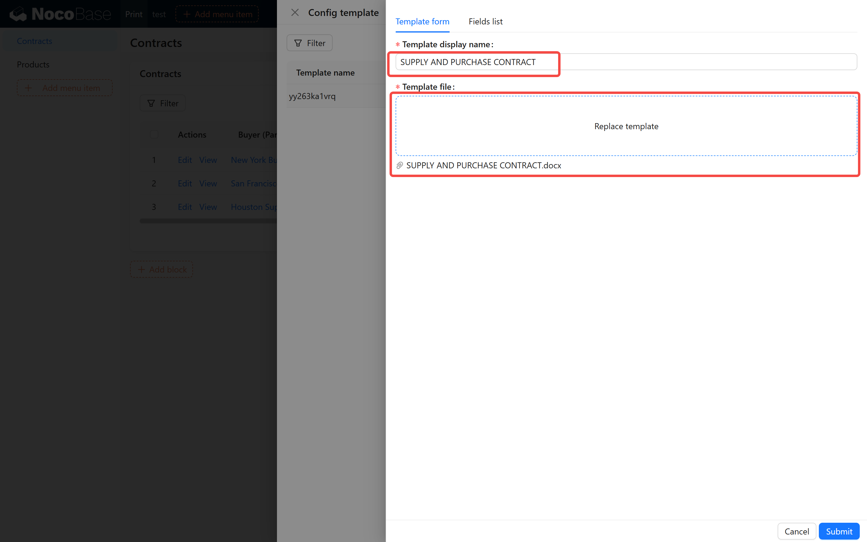Click the Filter icon in the Contracts block

click(151, 103)
